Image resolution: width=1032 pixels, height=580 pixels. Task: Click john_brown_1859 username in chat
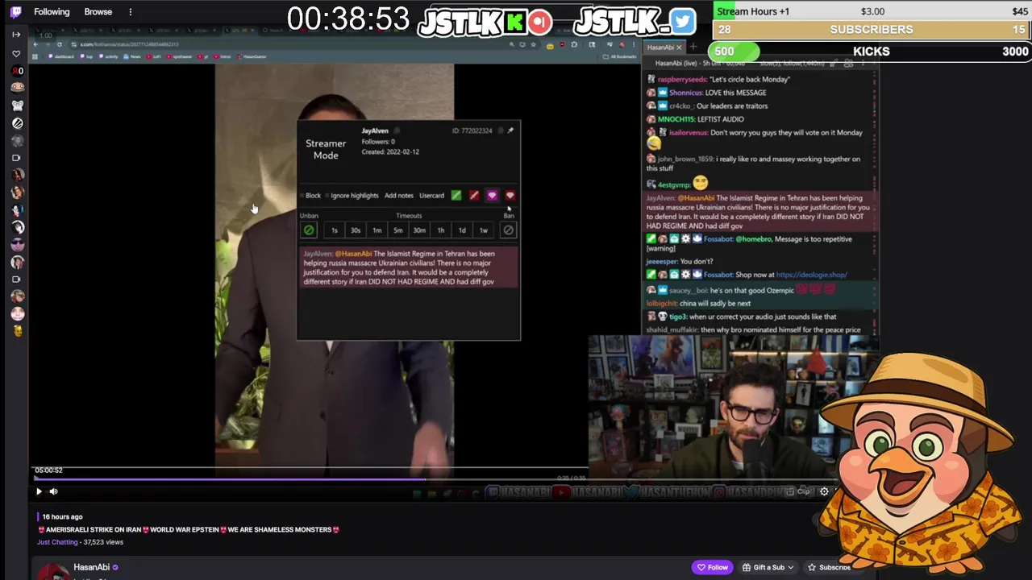[685, 159]
